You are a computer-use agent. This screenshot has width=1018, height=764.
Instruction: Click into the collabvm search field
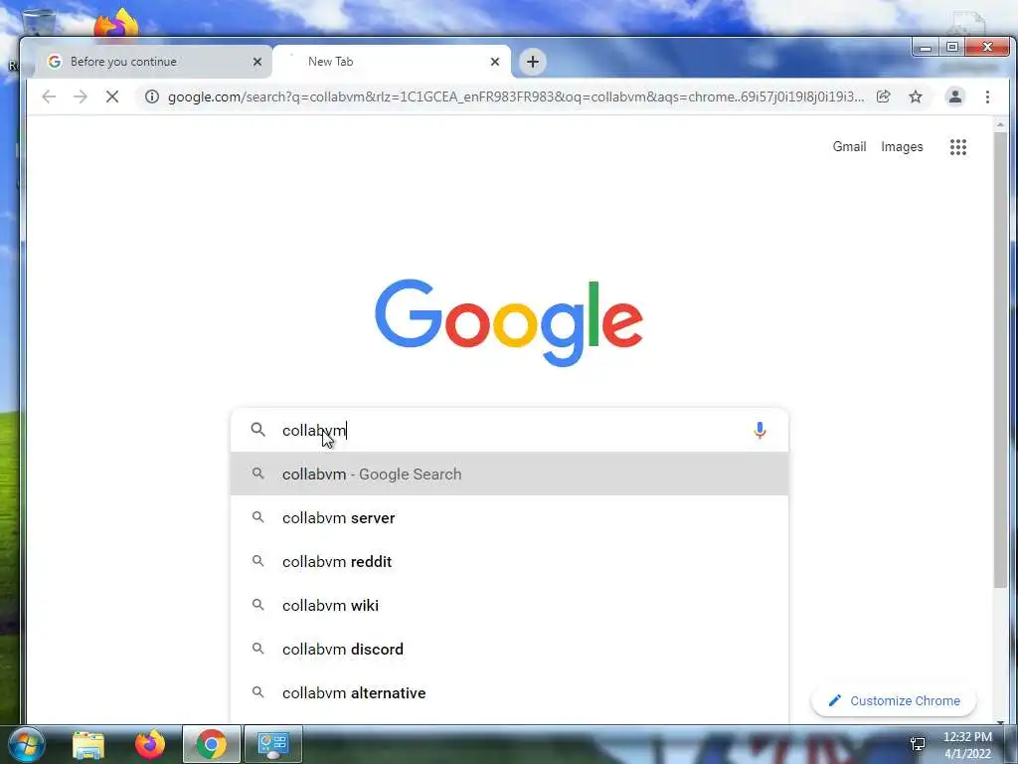coord(509,430)
